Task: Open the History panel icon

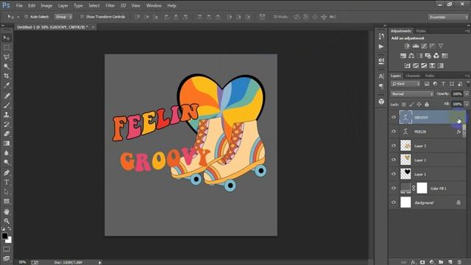Action: click(x=381, y=36)
